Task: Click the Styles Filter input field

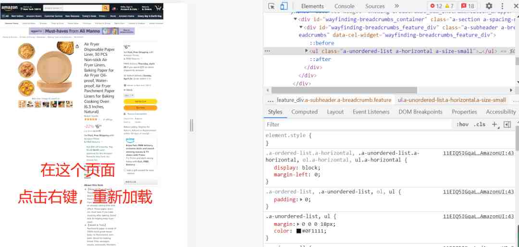Action: pyautogui.click(x=358, y=124)
